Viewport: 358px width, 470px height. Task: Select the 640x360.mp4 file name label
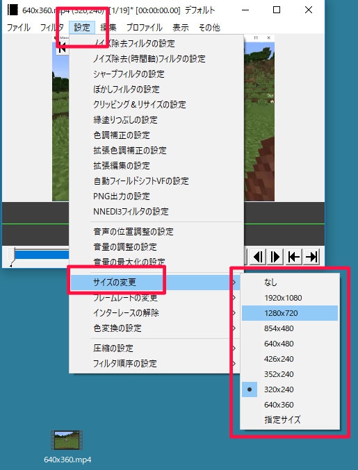point(67,460)
